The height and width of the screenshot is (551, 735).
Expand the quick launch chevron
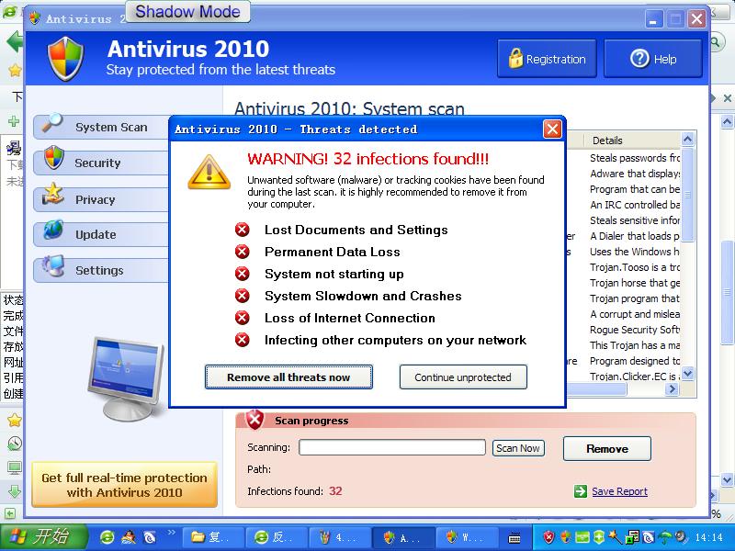[x=172, y=532]
